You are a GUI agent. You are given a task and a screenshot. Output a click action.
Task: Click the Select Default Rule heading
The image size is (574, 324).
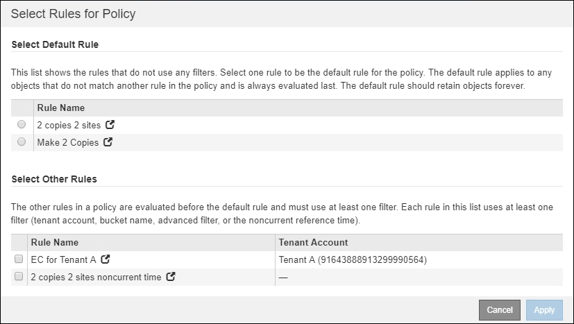point(55,44)
